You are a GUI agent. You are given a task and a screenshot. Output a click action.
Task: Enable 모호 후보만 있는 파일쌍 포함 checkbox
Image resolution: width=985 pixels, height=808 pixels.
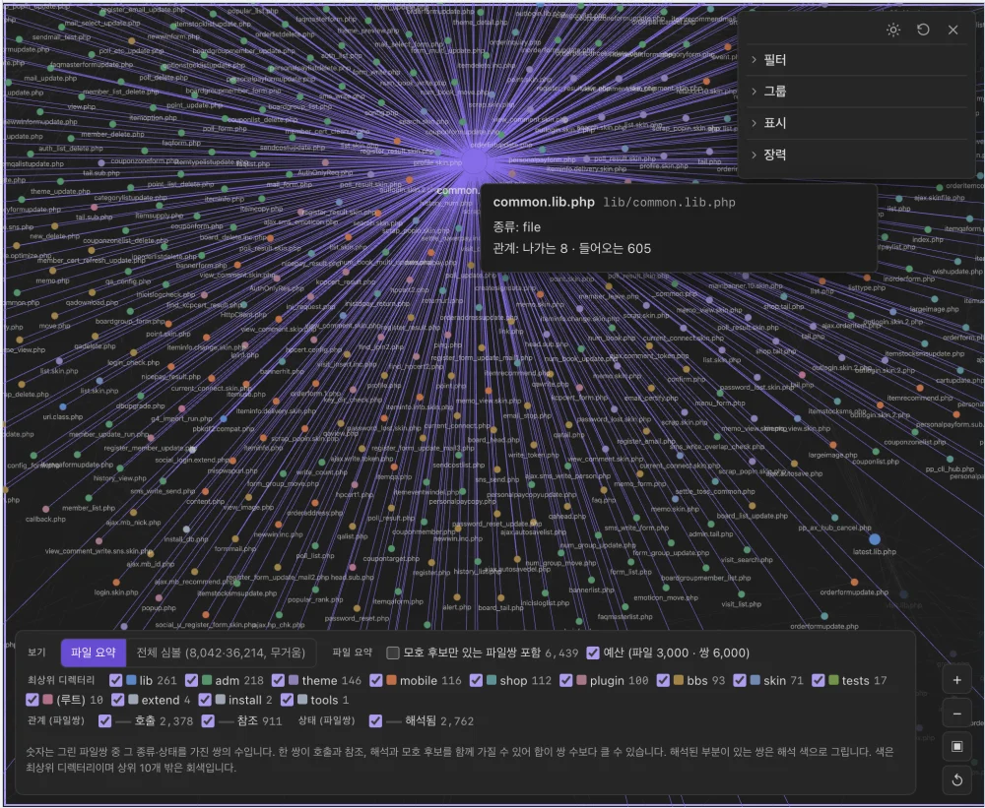click(393, 653)
